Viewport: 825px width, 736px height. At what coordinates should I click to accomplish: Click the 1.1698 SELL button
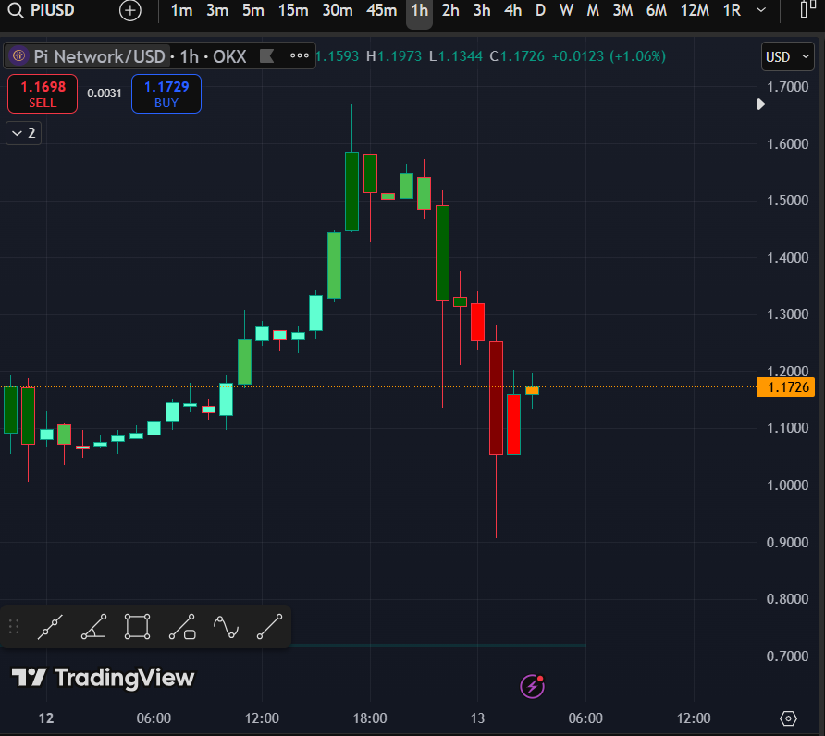point(43,93)
